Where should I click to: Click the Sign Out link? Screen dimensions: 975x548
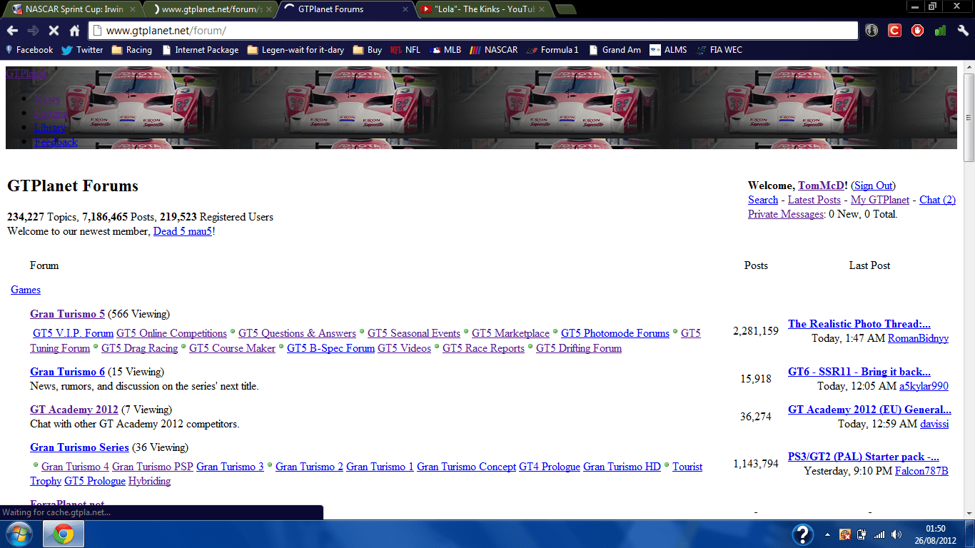tap(873, 186)
